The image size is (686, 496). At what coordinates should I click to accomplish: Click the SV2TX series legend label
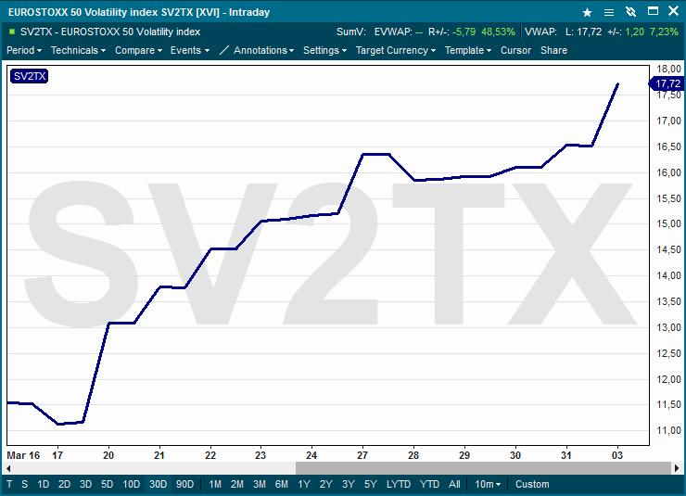tap(30, 76)
